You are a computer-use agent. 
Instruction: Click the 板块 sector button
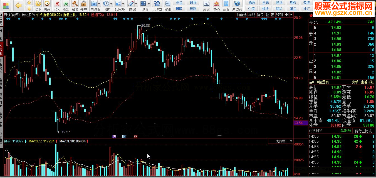[x=266, y=8]
